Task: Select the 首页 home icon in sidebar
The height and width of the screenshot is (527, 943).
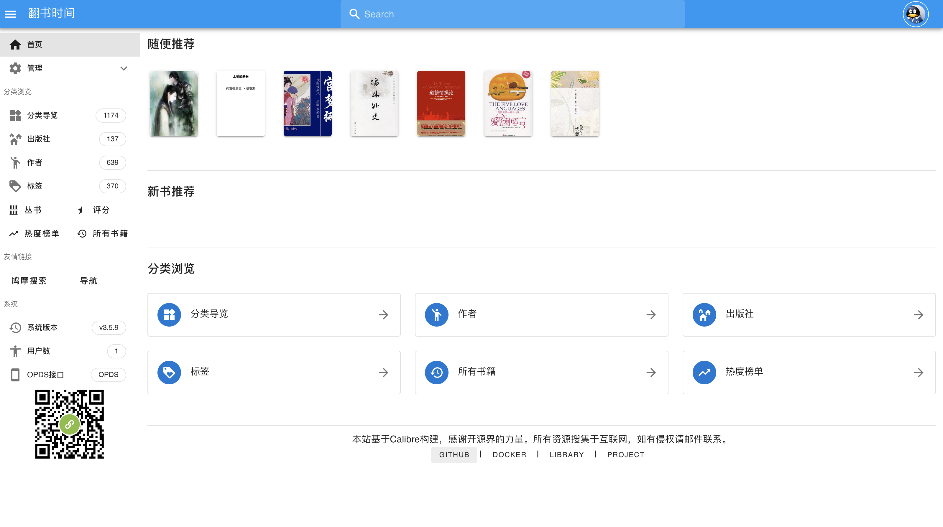Action: click(x=15, y=44)
